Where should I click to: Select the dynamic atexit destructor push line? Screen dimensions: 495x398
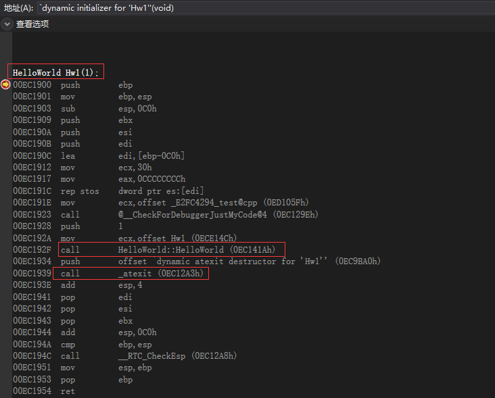point(197,262)
